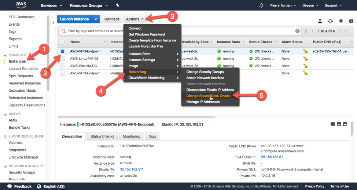Open the Privacy Policy link

(314, 186)
